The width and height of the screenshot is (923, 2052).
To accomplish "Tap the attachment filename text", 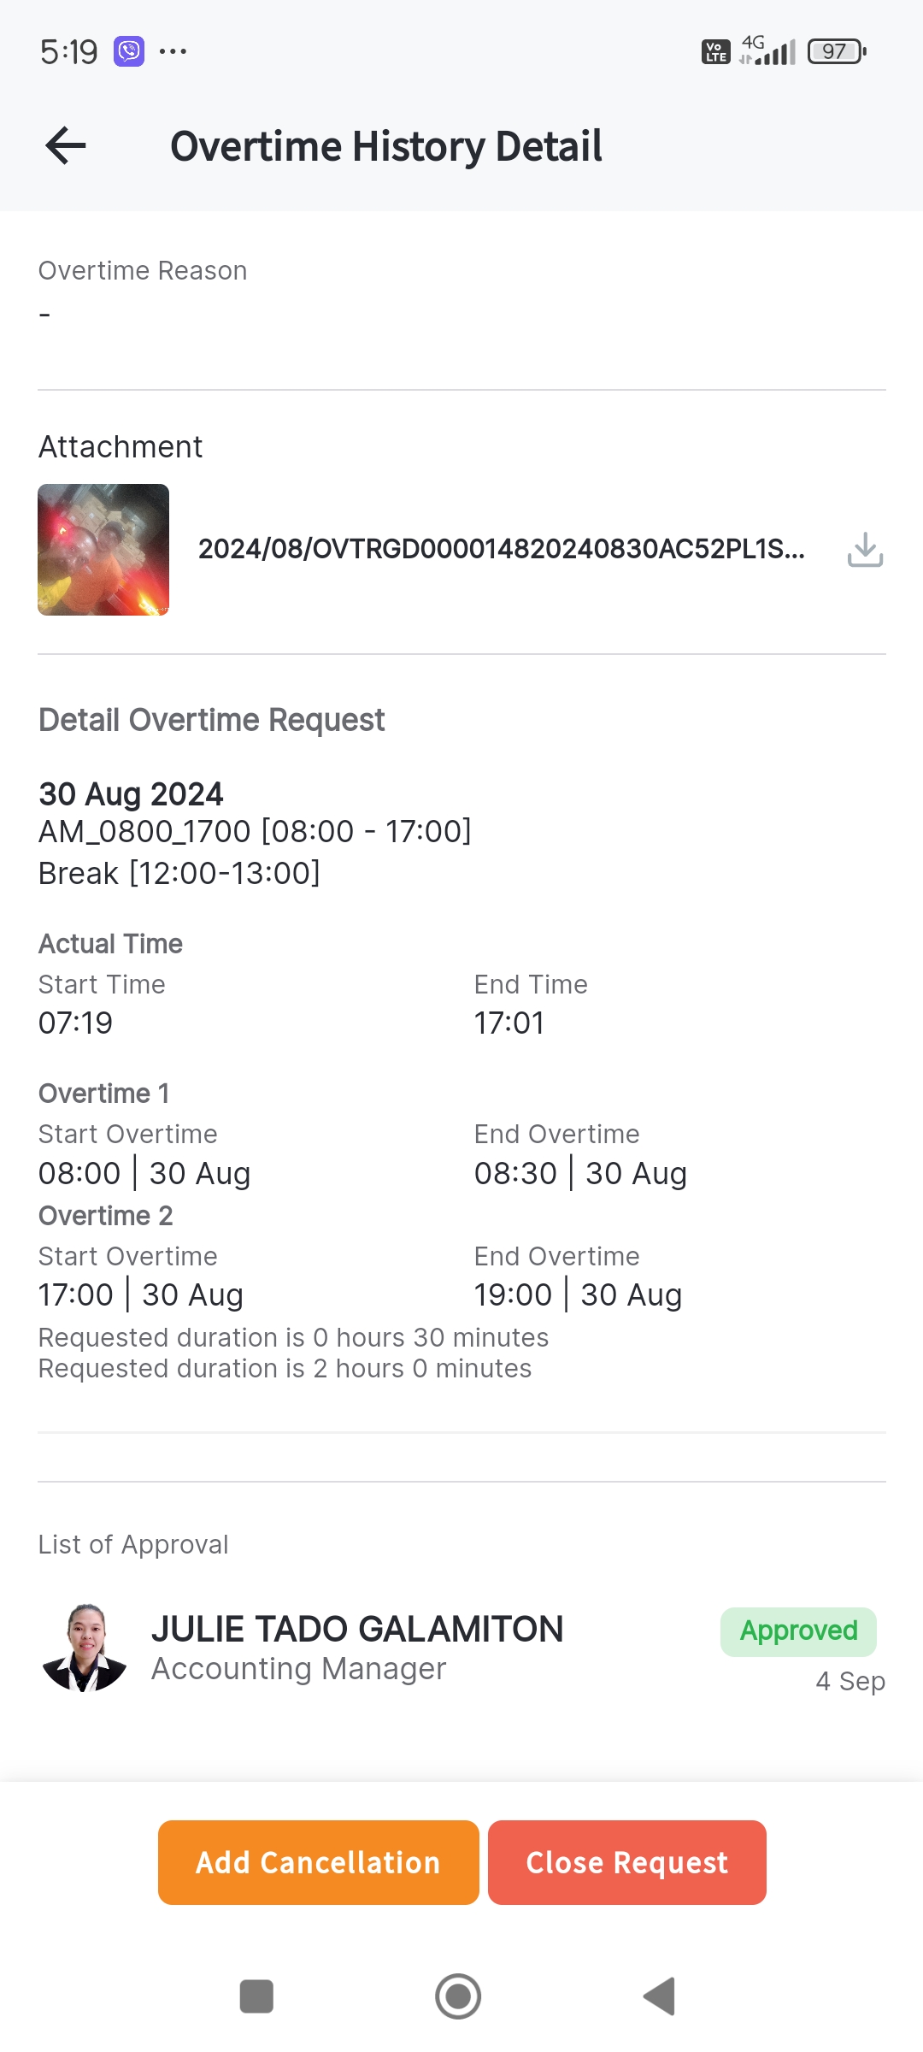I will 501,549.
